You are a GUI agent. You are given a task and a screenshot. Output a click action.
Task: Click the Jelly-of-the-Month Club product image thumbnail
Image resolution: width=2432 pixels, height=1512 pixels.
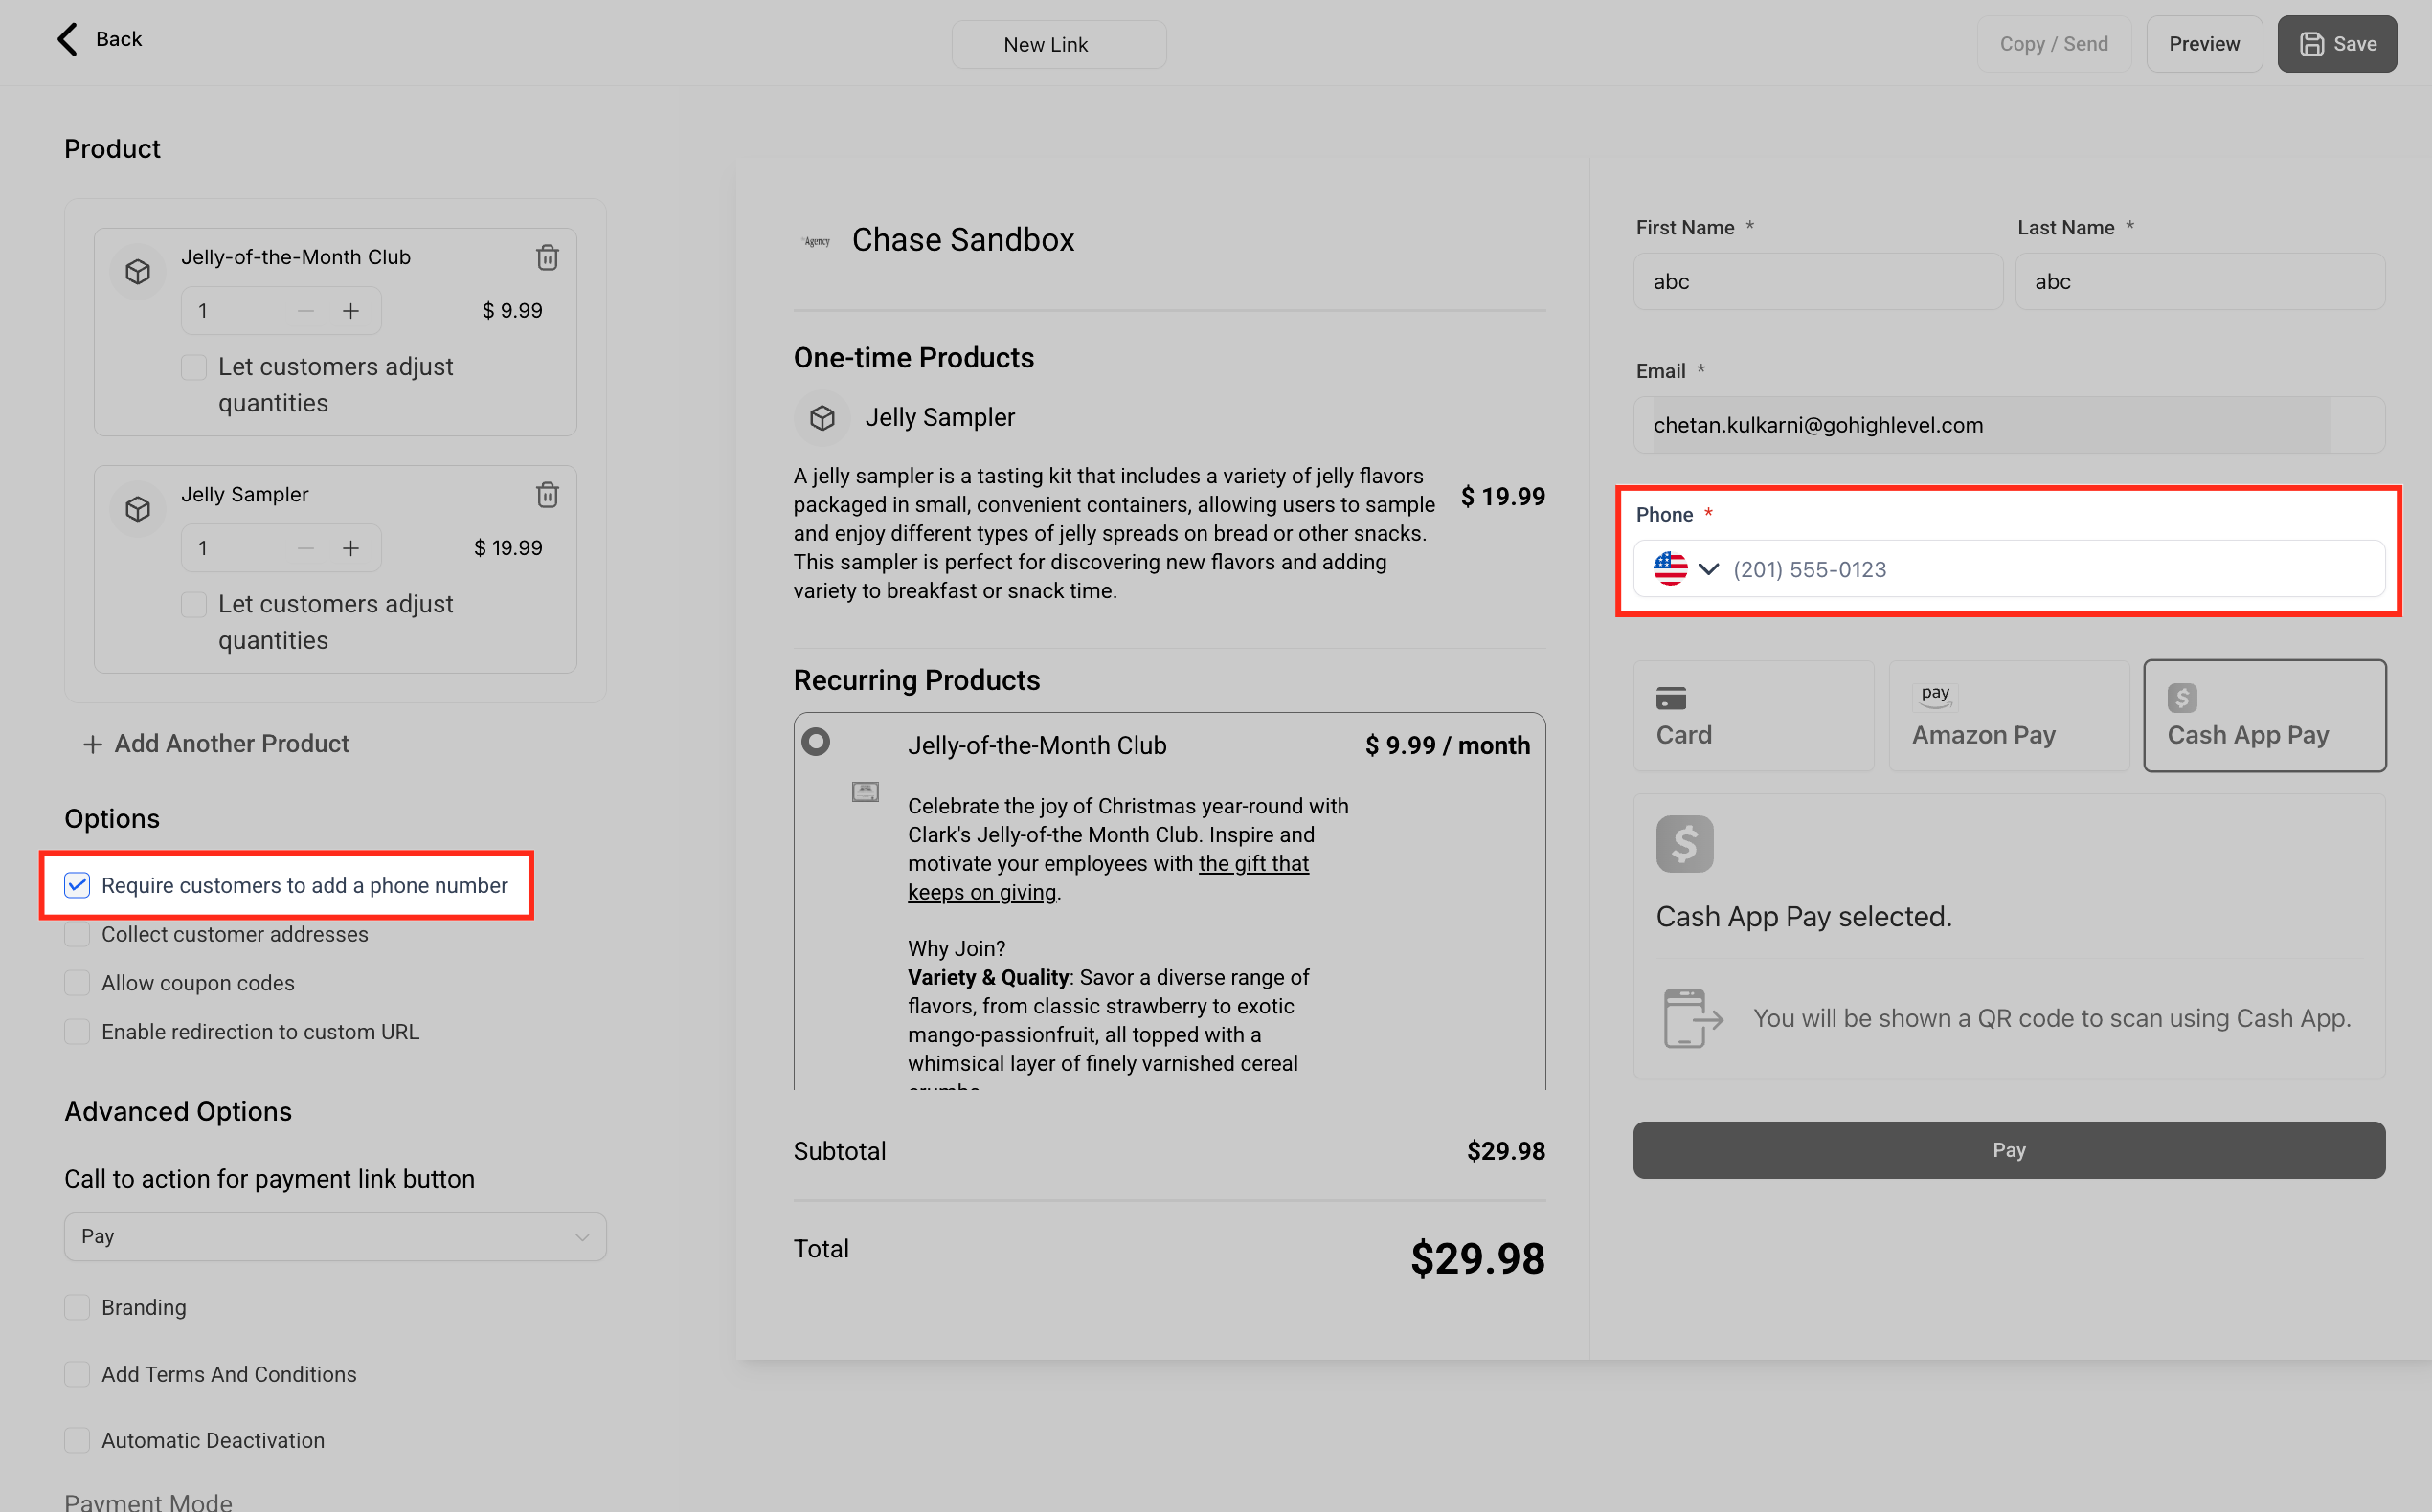coord(865,791)
